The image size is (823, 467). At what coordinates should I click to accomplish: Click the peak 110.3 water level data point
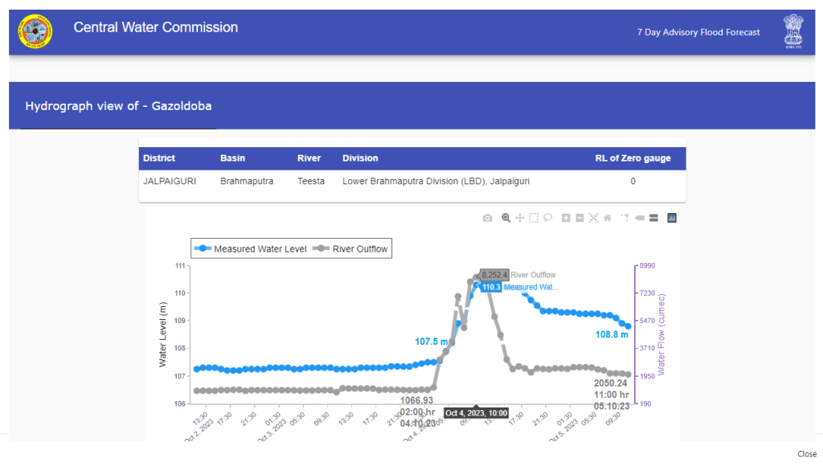[476, 286]
